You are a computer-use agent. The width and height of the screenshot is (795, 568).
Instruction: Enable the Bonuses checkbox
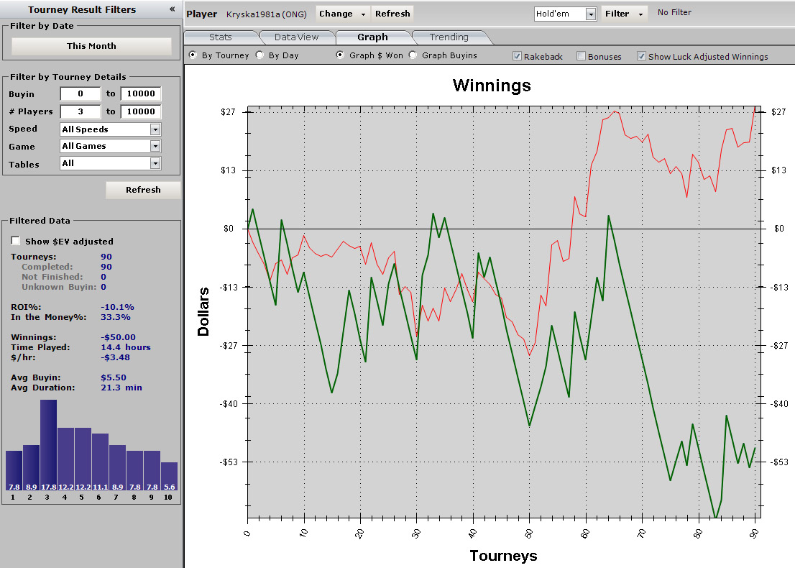click(581, 56)
